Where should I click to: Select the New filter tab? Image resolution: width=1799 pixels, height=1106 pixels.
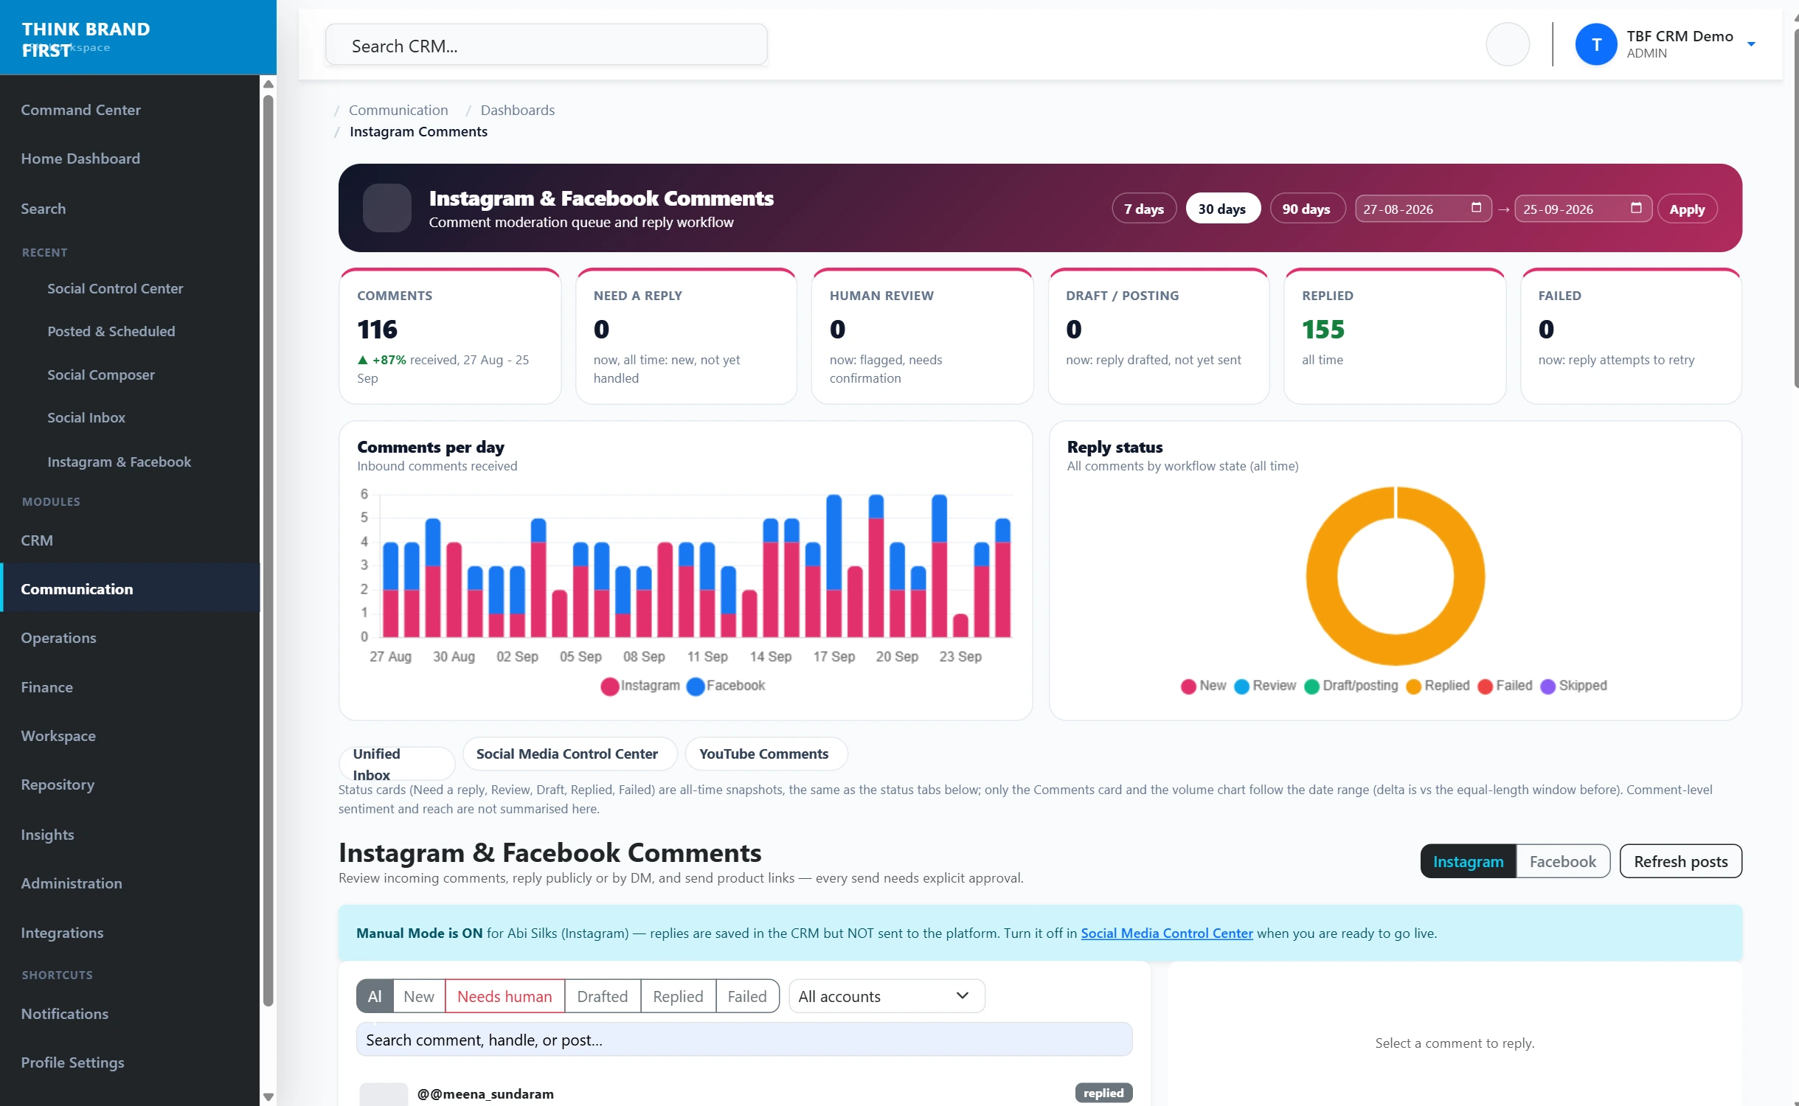(x=418, y=996)
